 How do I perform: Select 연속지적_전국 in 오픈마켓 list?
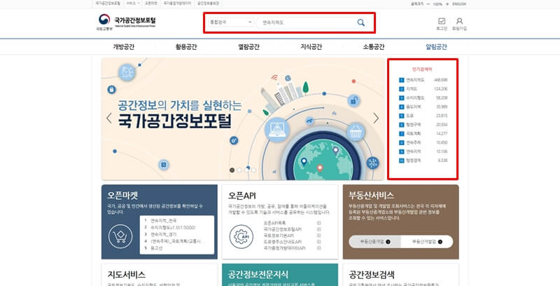pyautogui.click(x=163, y=221)
